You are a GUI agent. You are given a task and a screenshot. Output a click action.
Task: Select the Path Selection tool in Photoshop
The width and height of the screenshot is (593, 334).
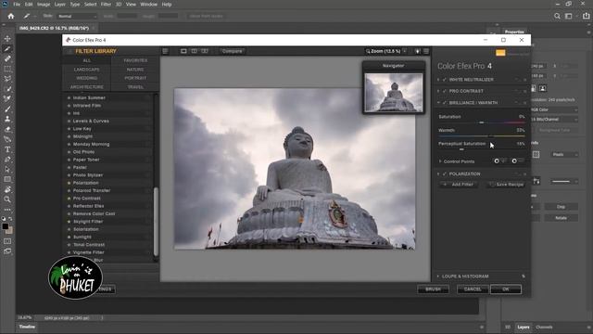[7, 169]
